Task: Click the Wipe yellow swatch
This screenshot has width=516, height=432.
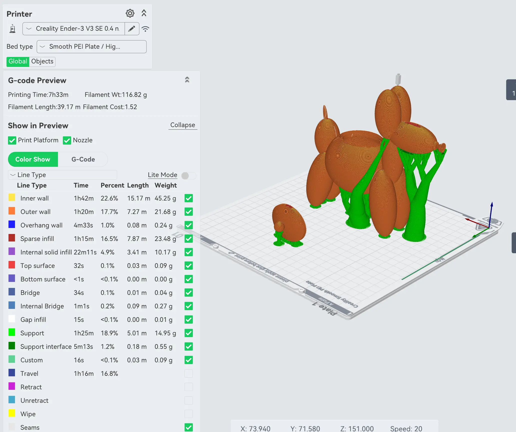Action: click(x=12, y=413)
